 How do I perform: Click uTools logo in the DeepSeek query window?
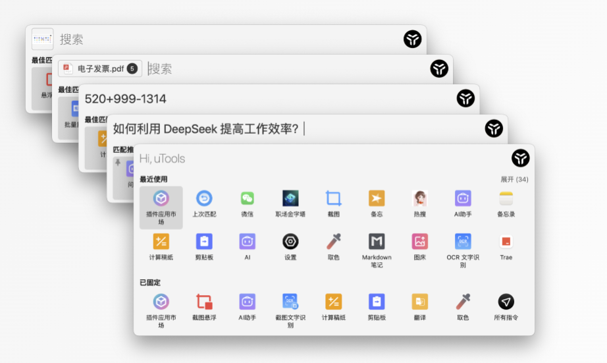coord(494,128)
